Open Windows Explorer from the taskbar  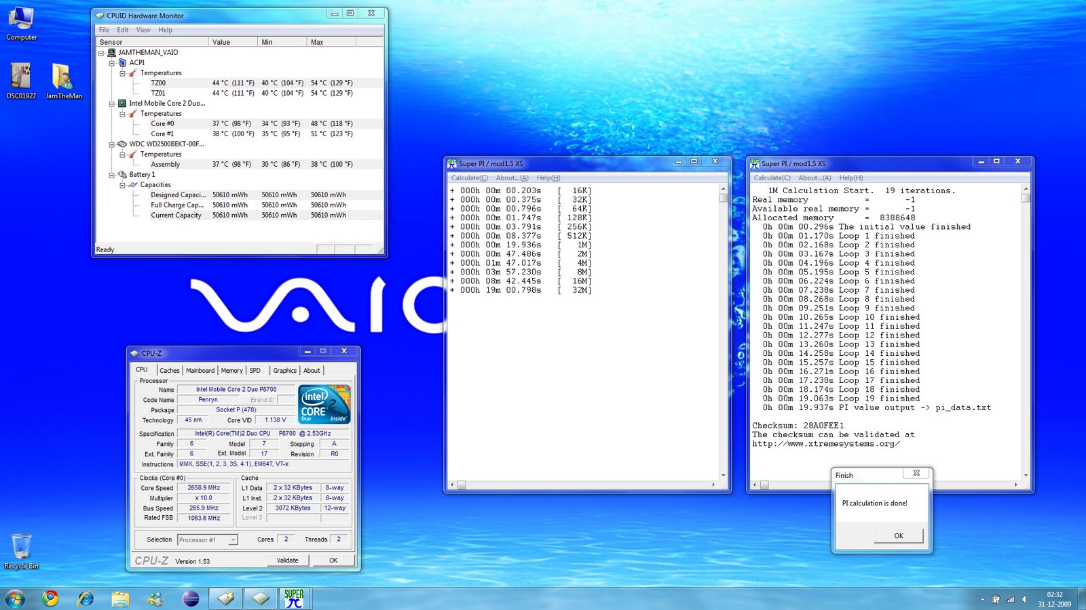pos(121,598)
